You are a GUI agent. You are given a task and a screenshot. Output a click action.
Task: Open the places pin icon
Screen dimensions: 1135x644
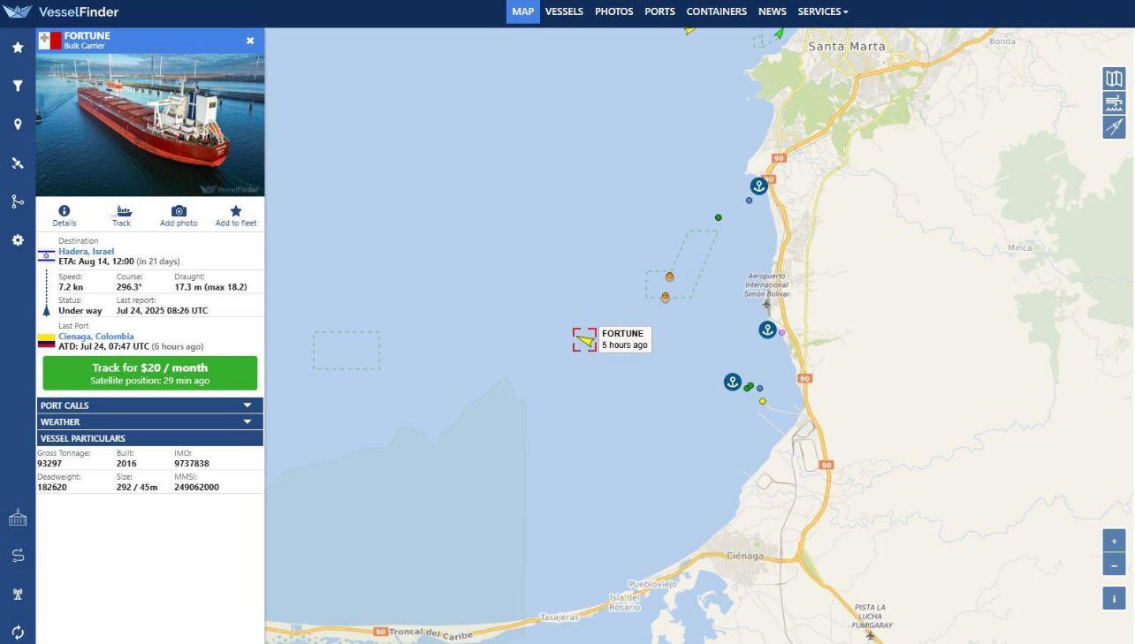(x=17, y=125)
